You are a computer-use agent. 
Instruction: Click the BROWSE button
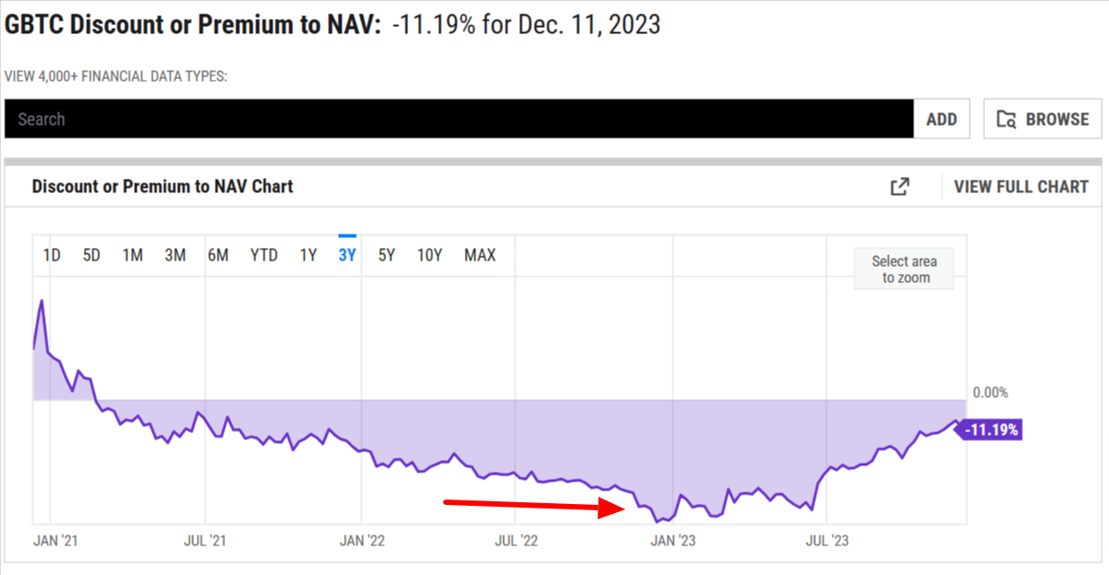click(x=1042, y=118)
